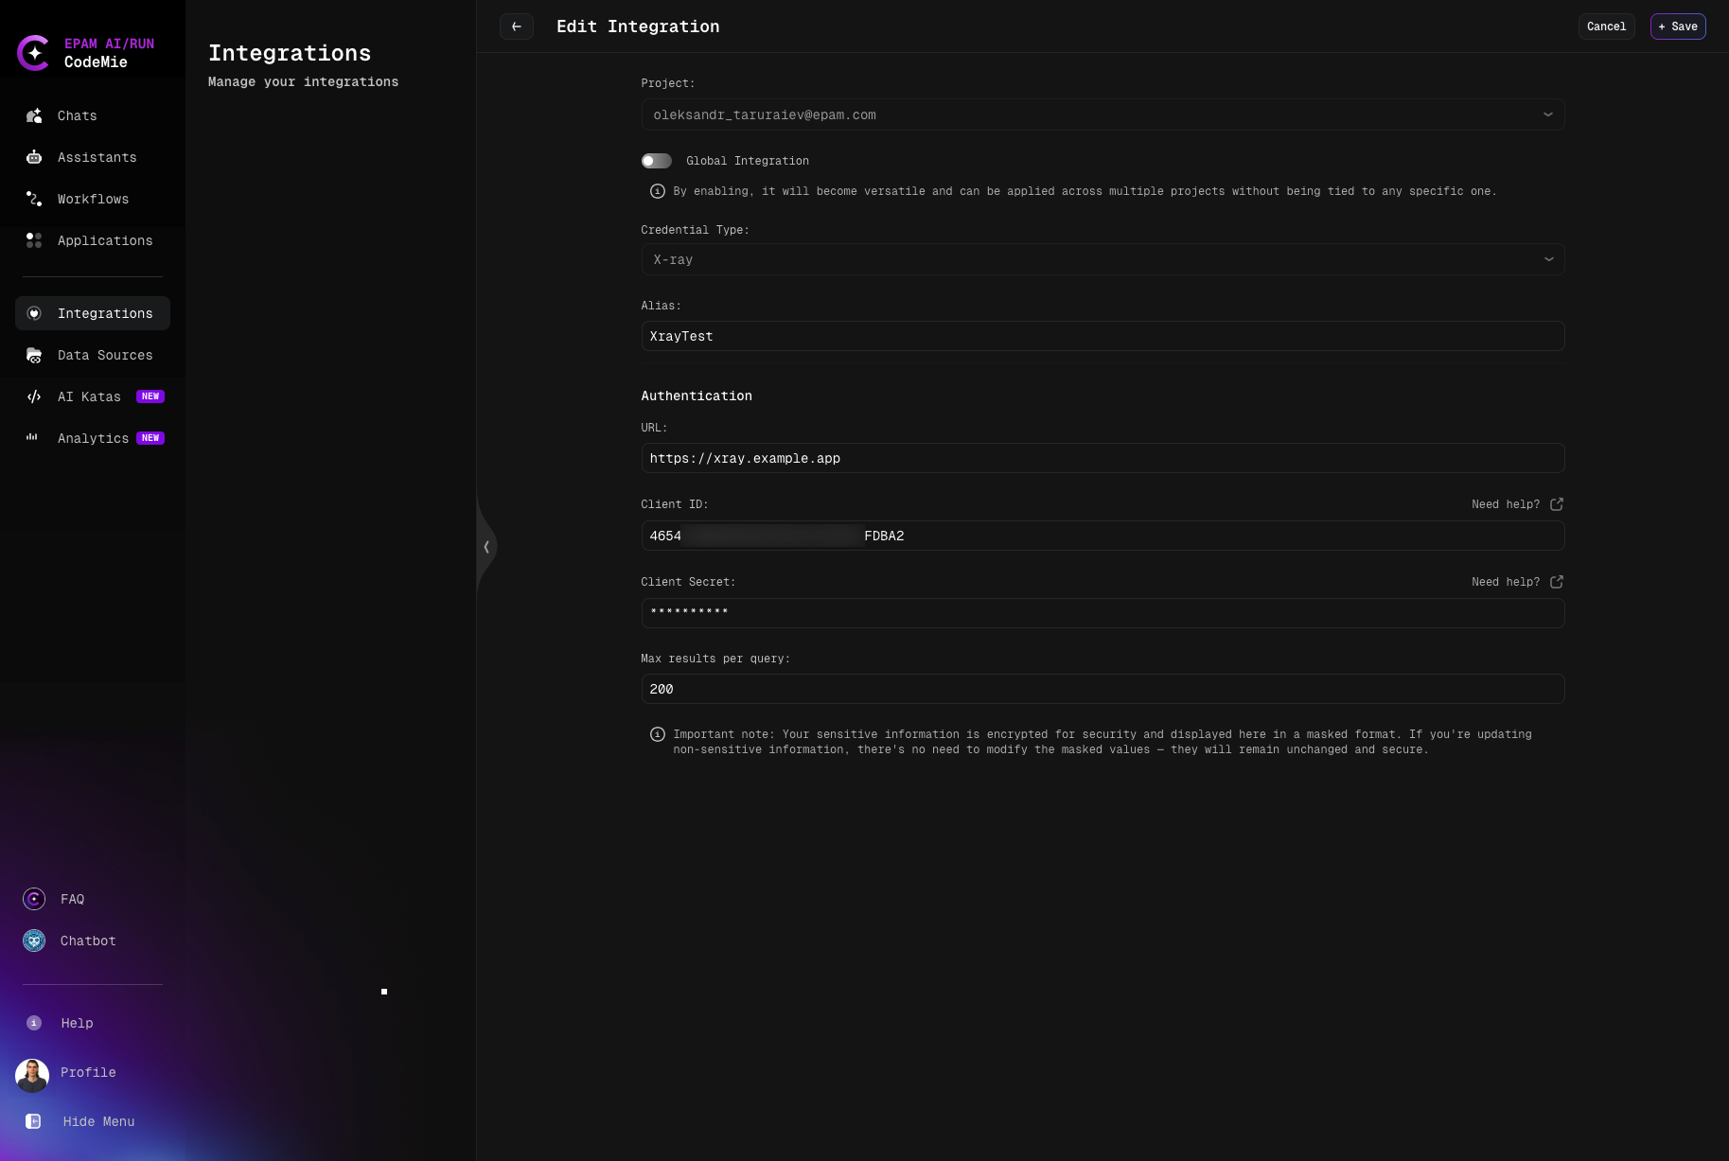
Task: Open the Data Sources section
Action: pyautogui.click(x=104, y=355)
